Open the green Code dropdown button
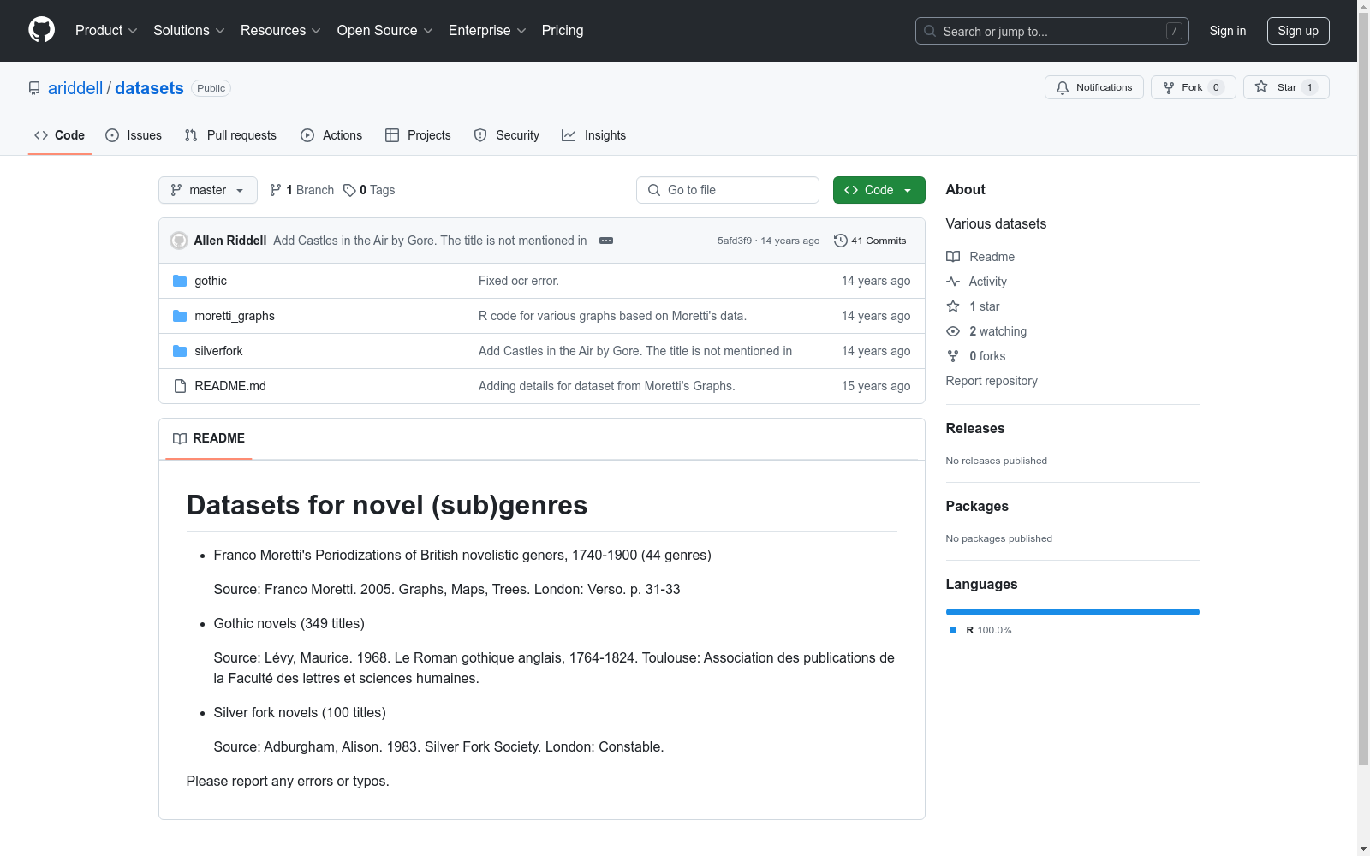The image size is (1370, 856). tap(879, 190)
